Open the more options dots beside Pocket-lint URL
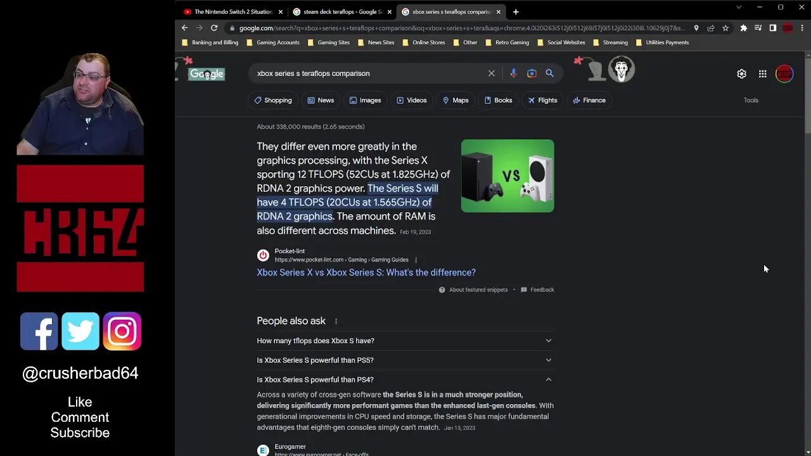Image resolution: width=811 pixels, height=456 pixels. click(x=416, y=260)
